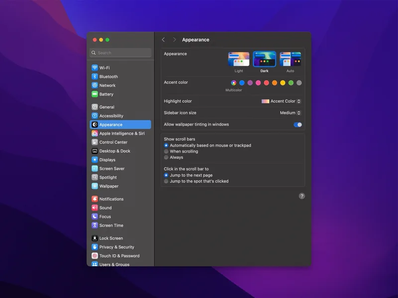Choose Jump to the spot that's clicked
Image resolution: width=398 pixels, height=298 pixels.
coord(166,181)
